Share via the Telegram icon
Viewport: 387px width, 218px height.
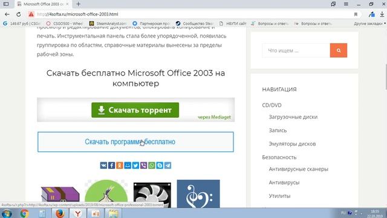click(167, 165)
